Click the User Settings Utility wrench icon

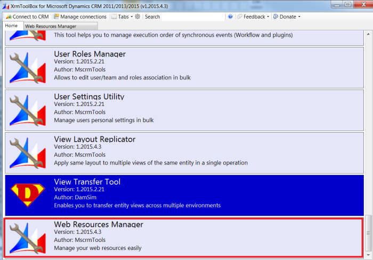point(26,109)
